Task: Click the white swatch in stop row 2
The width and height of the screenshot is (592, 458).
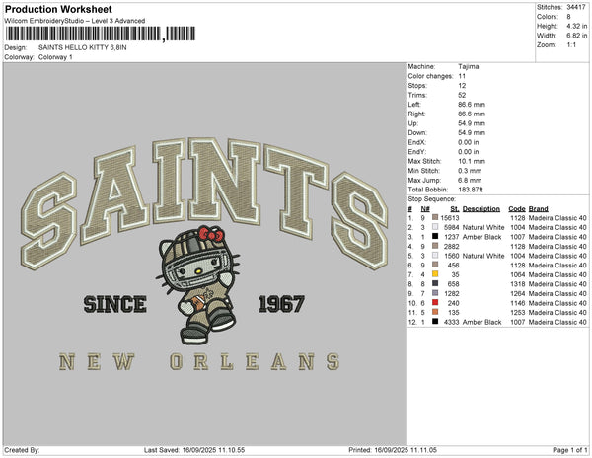Action: [435, 227]
